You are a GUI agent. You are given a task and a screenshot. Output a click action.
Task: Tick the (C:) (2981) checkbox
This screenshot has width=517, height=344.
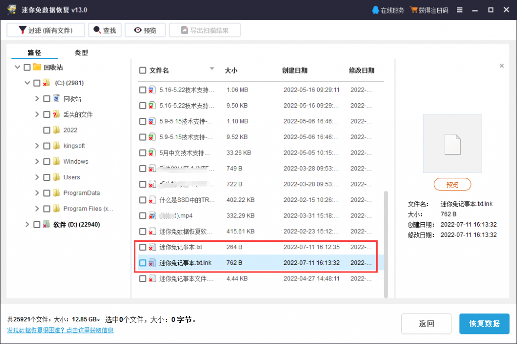click(37, 83)
